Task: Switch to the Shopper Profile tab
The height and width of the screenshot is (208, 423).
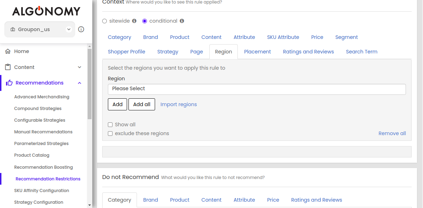Action: [x=126, y=52]
